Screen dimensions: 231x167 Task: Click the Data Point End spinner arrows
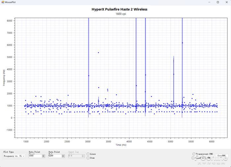63,156
